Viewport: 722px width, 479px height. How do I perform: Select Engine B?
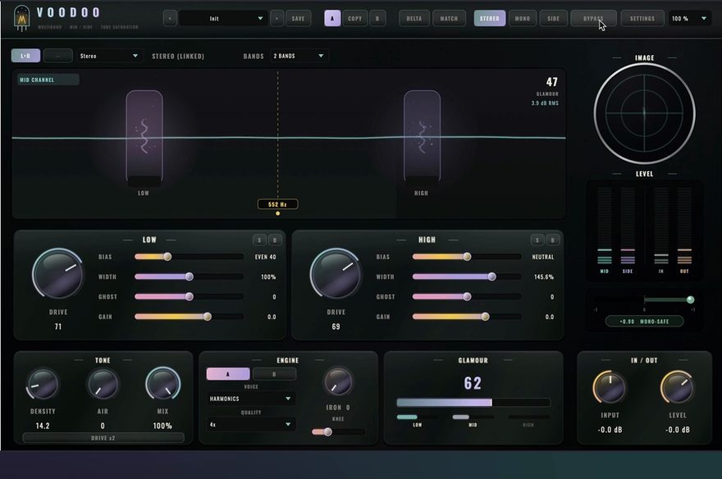tap(274, 374)
